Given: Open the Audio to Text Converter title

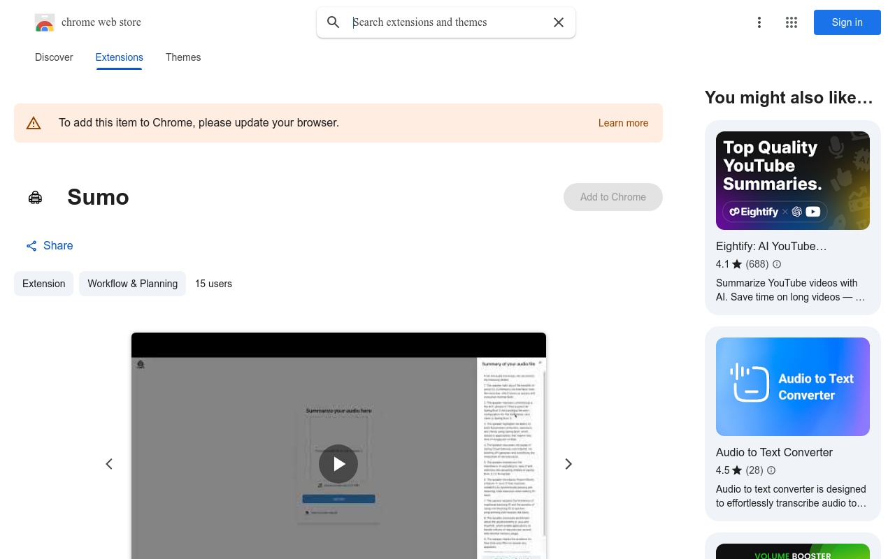Looking at the screenshot, I should (774, 452).
